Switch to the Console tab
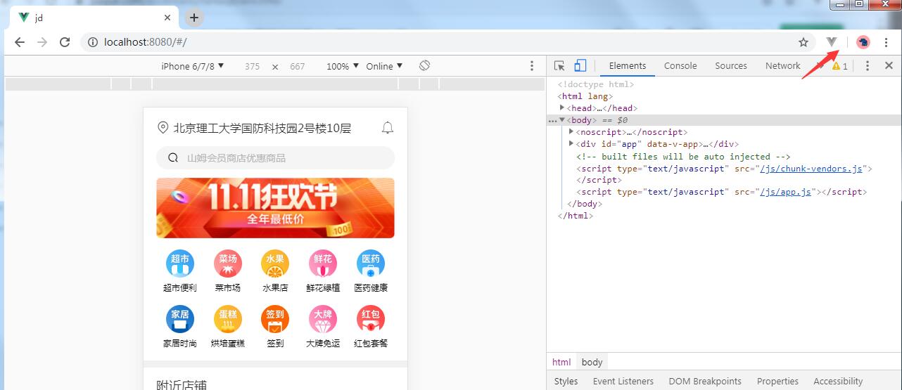The height and width of the screenshot is (390, 902). (x=680, y=65)
